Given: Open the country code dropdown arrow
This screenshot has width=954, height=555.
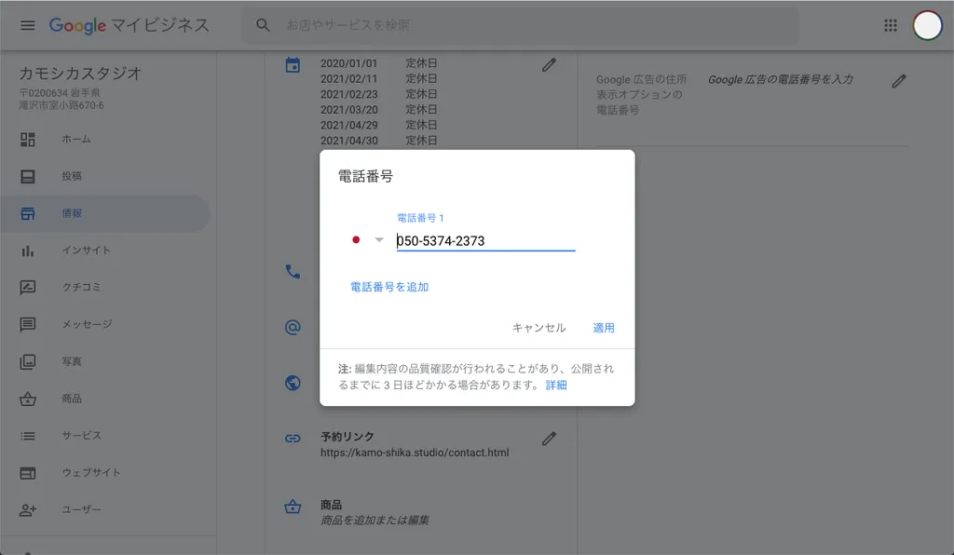Looking at the screenshot, I should pos(379,240).
